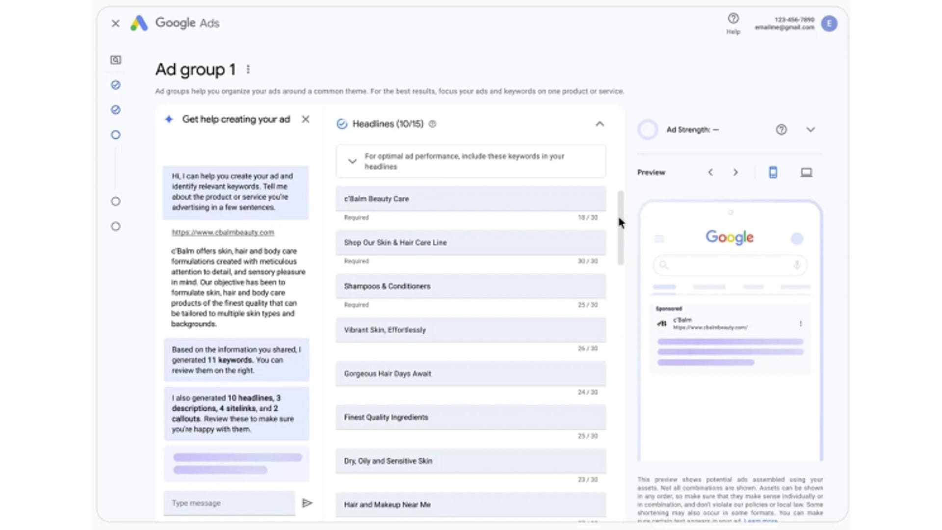Switch preview to desktop laptop icon

tap(806, 172)
